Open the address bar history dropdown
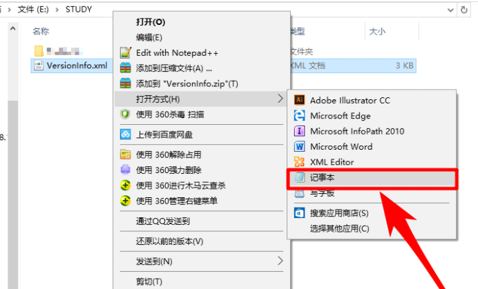This screenshot has height=289, width=478. (450, 10)
